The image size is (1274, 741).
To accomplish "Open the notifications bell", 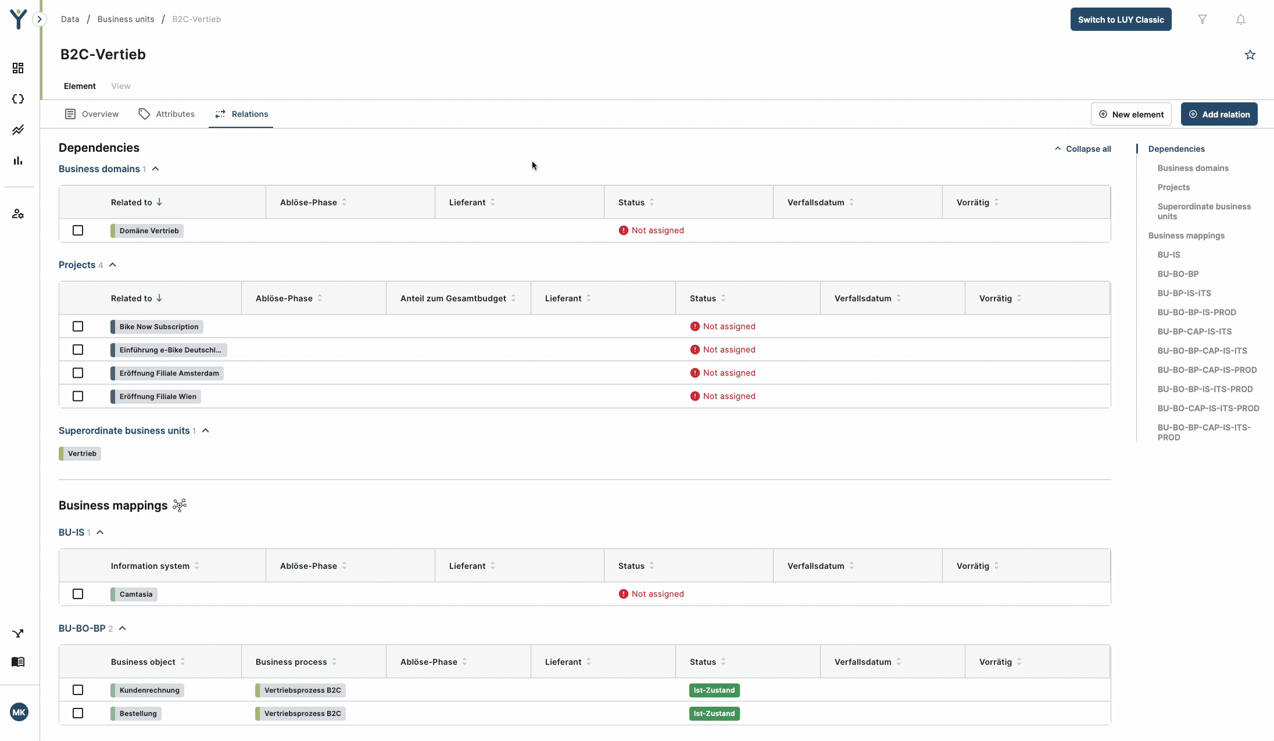I will coord(1240,20).
